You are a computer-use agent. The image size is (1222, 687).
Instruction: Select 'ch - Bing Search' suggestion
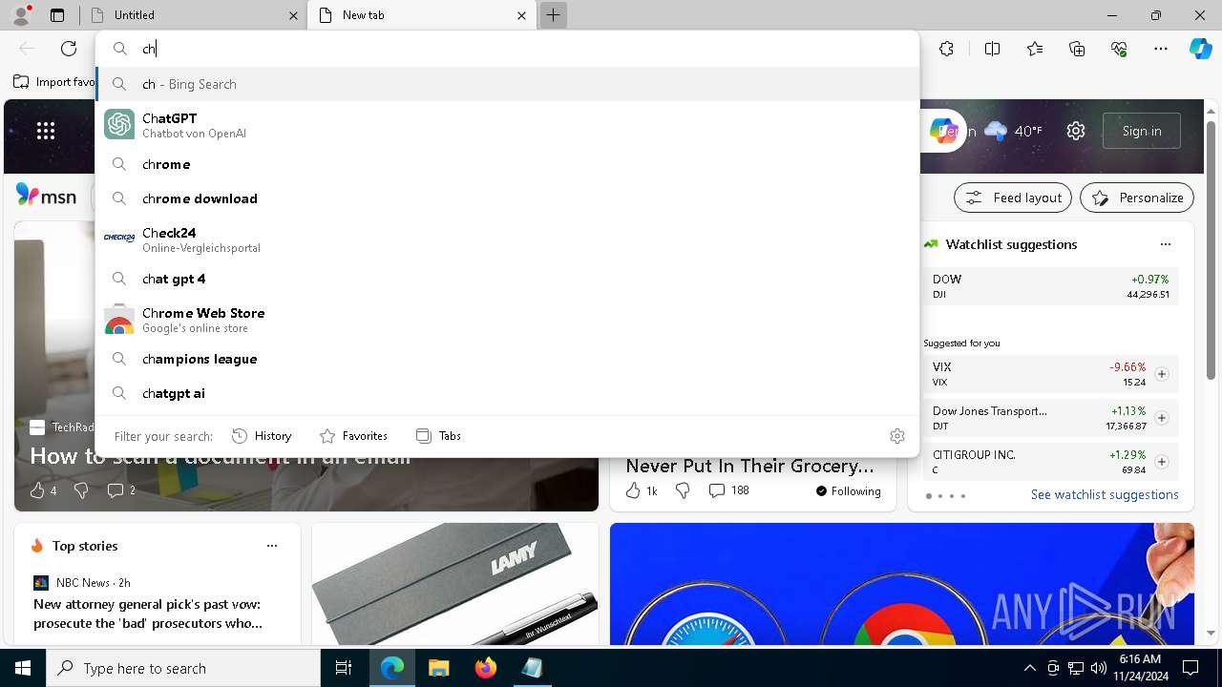point(507,84)
